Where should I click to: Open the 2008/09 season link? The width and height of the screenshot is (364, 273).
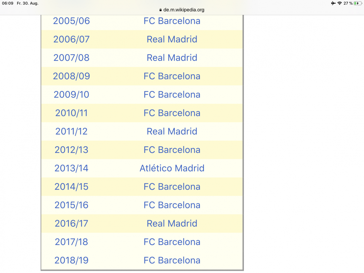pyautogui.click(x=71, y=76)
